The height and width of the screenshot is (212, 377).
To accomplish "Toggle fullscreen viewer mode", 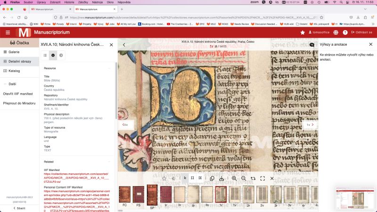I will [x=262, y=179].
